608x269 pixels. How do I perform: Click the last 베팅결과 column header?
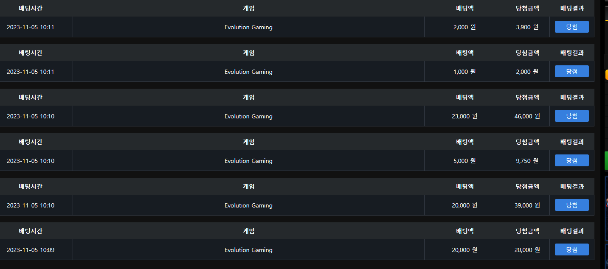tap(572, 231)
